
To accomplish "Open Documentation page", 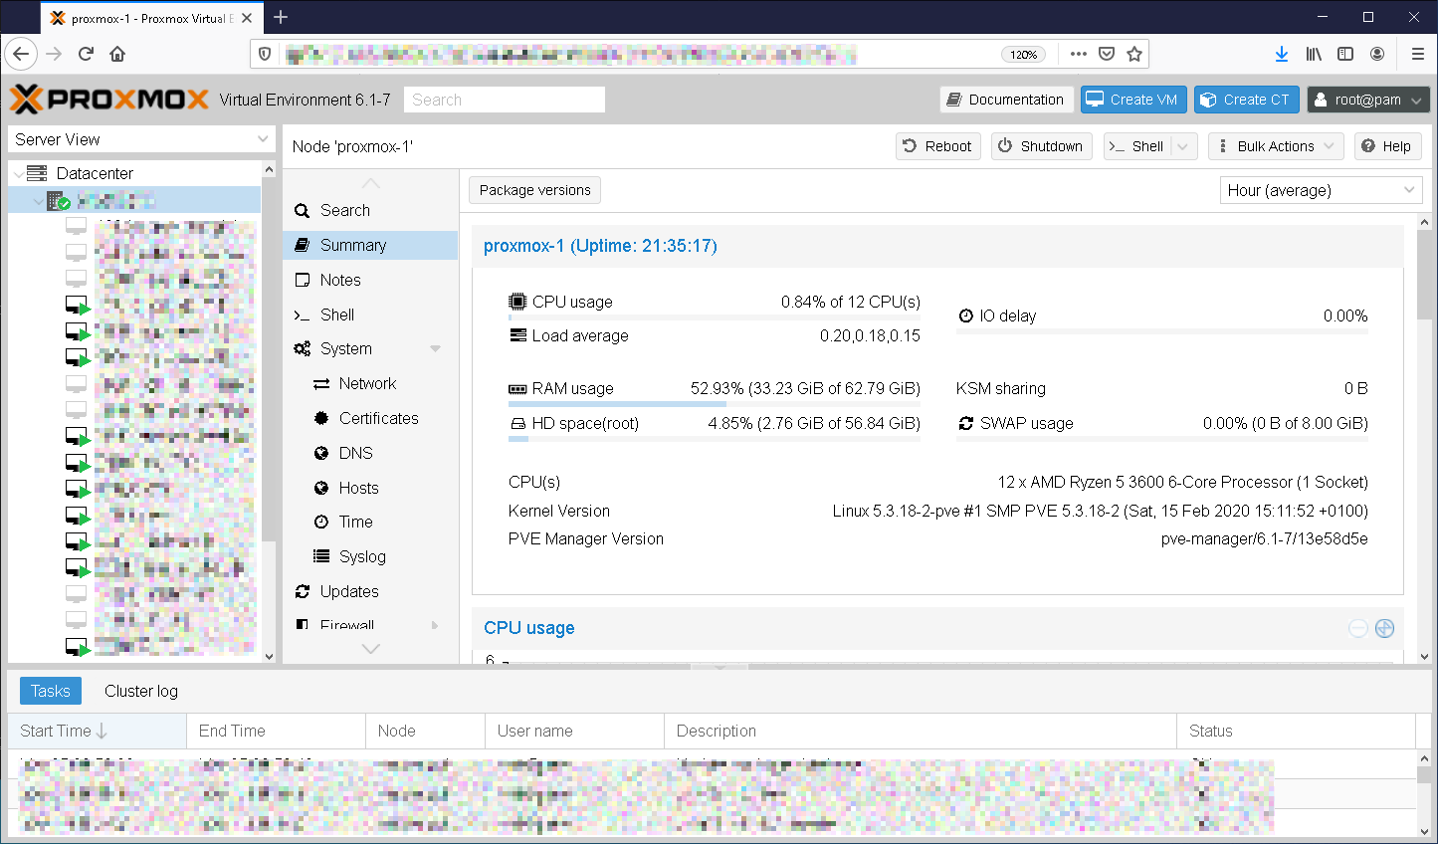I will pyautogui.click(x=1005, y=100).
